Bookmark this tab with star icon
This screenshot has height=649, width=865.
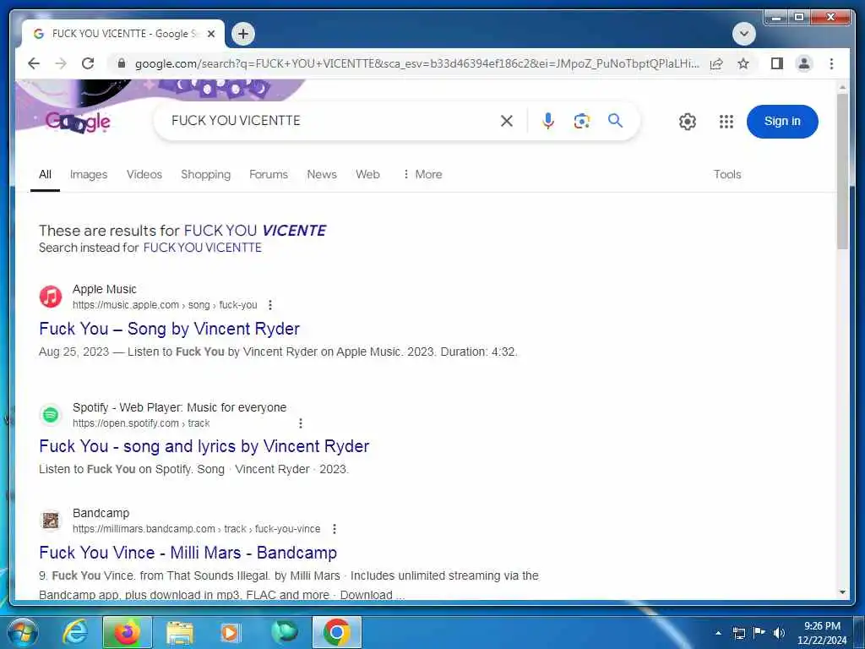[743, 63]
